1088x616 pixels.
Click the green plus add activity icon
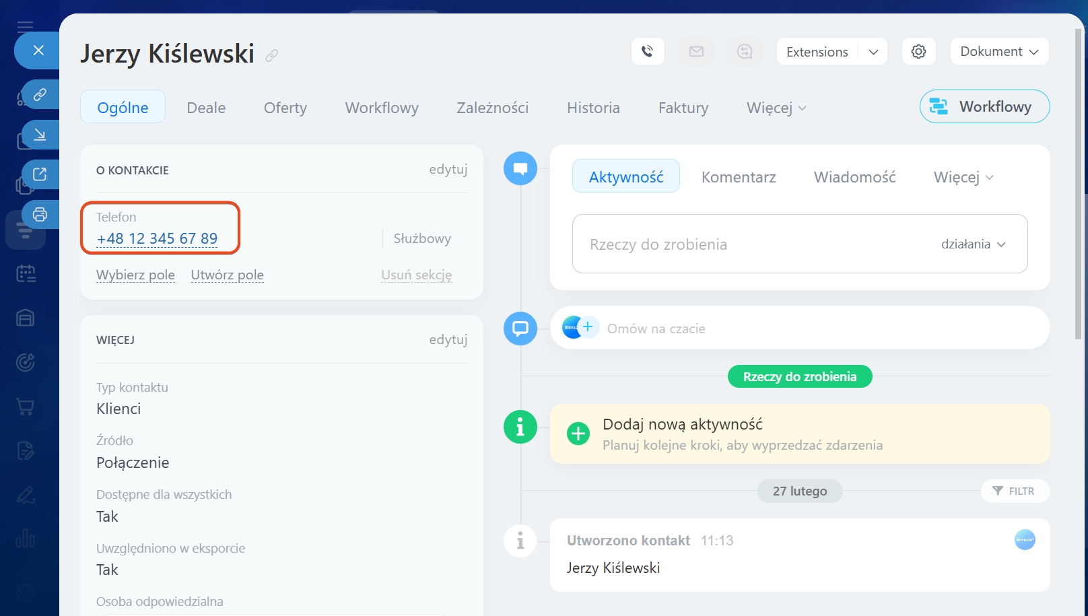[x=578, y=434]
